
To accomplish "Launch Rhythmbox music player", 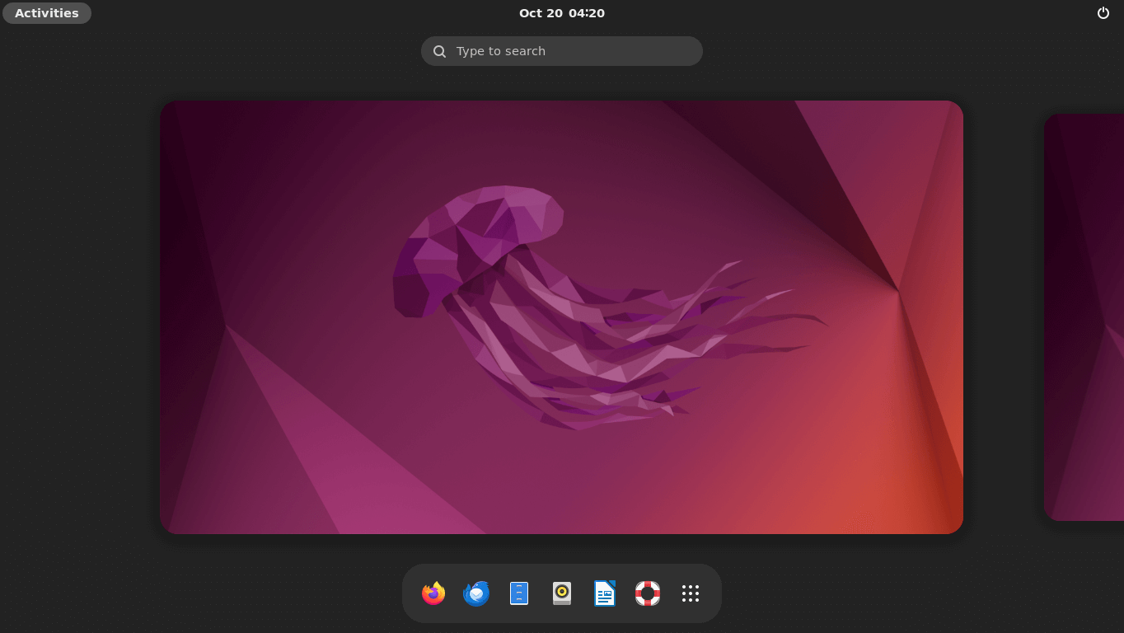I will (x=562, y=593).
